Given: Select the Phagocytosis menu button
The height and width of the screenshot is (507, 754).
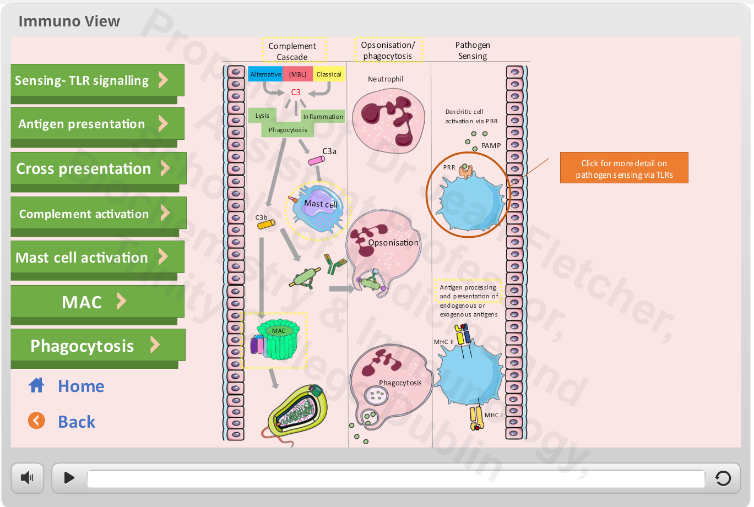Looking at the screenshot, I should click(x=98, y=345).
